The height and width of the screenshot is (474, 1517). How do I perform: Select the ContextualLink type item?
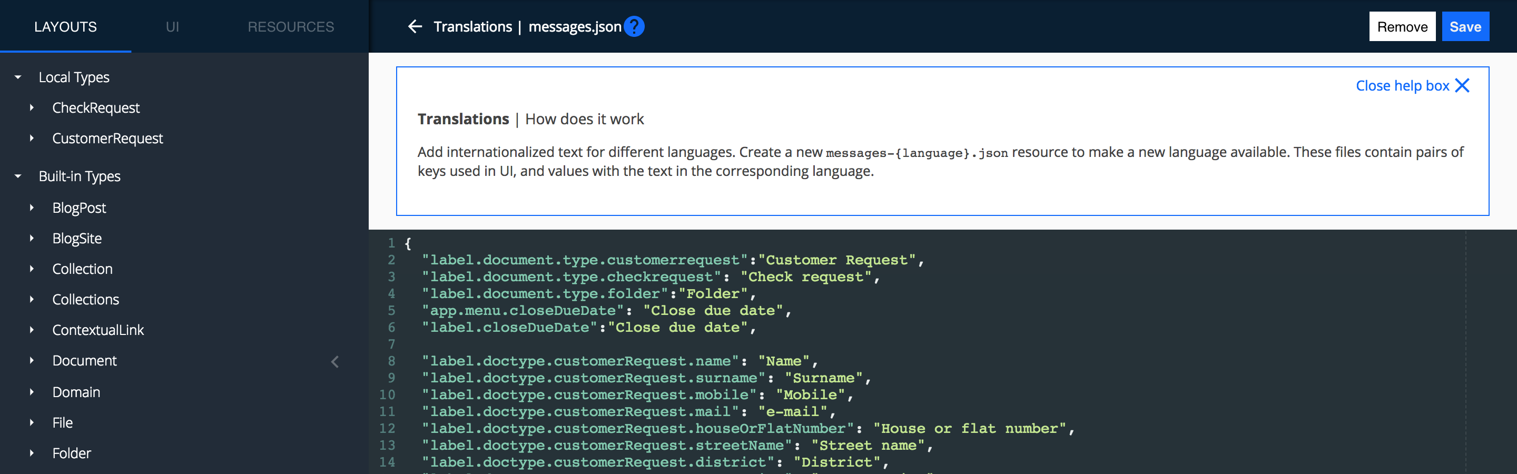click(x=98, y=330)
